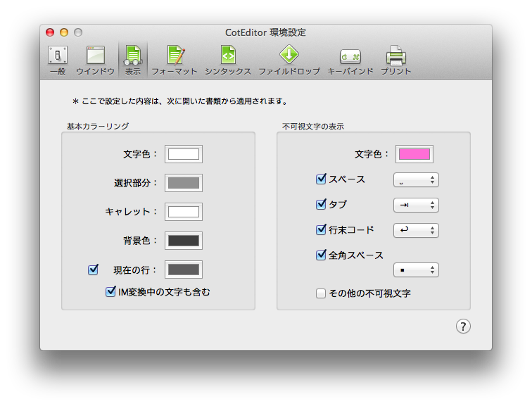Open the 全角スペース symbol popup menu

(416, 270)
